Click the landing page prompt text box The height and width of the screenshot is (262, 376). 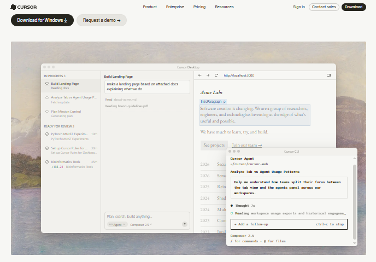(147, 86)
